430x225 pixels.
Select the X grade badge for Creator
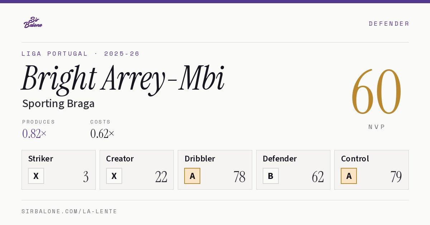pyautogui.click(x=114, y=176)
